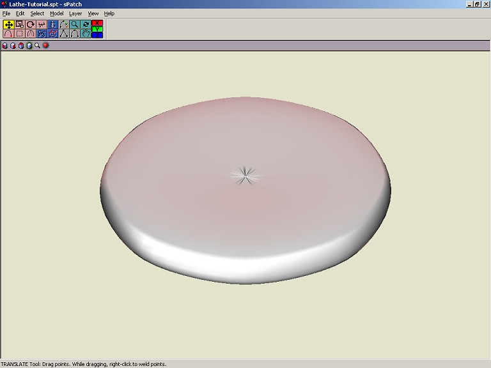491x368 pixels.
Task: Select the Translate tool with four arrows
Action: (x=9, y=24)
